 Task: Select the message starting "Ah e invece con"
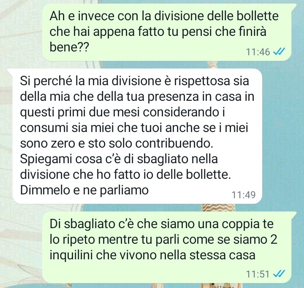[167, 32]
